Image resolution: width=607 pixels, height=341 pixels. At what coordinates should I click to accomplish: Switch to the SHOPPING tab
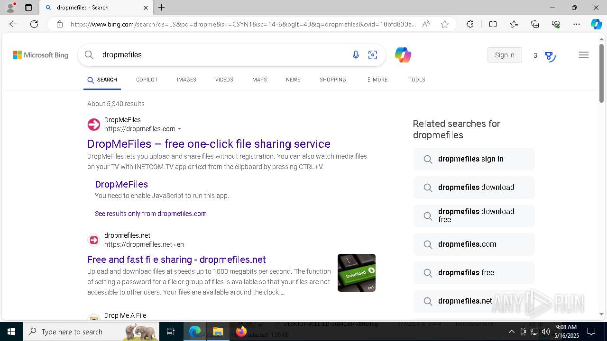333,80
